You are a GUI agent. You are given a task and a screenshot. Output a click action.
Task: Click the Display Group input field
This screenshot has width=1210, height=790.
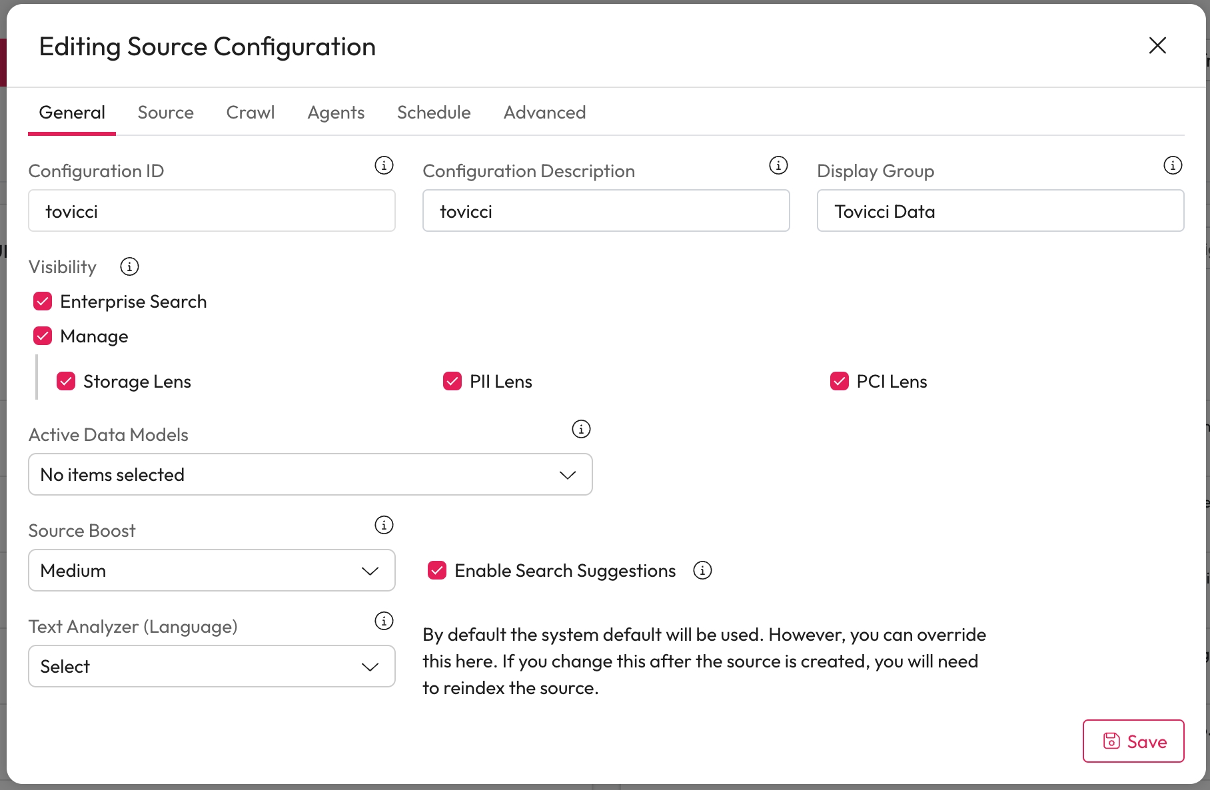1000,211
